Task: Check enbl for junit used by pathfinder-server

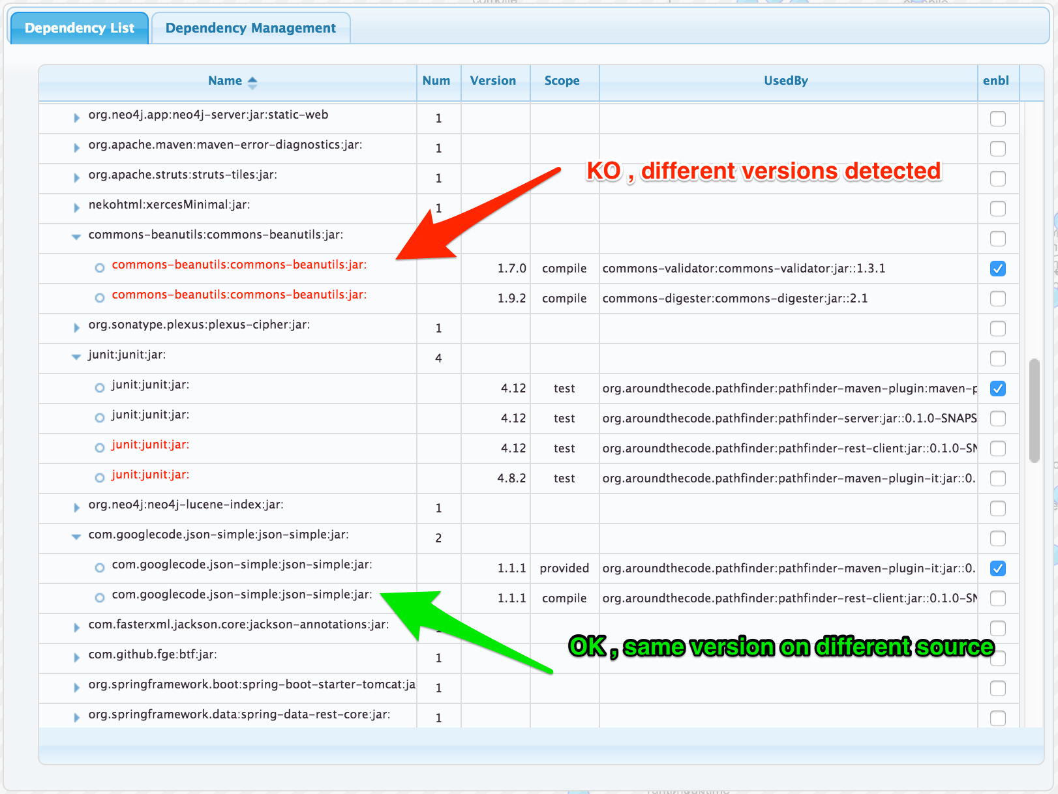Action: [998, 419]
